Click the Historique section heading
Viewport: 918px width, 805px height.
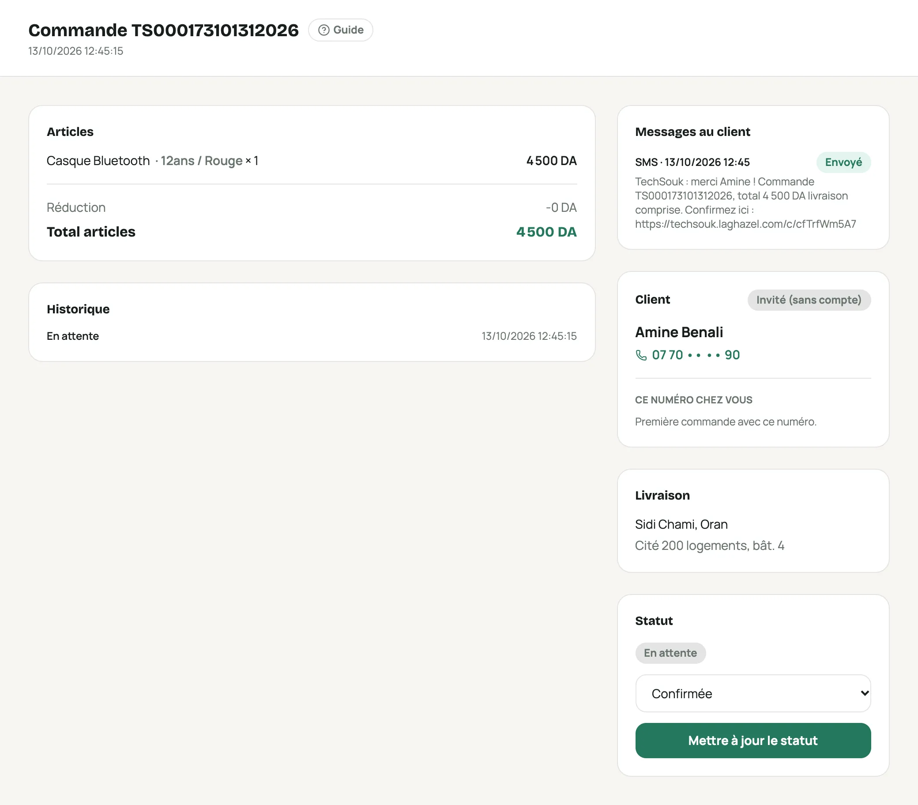[x=78, y=309]
